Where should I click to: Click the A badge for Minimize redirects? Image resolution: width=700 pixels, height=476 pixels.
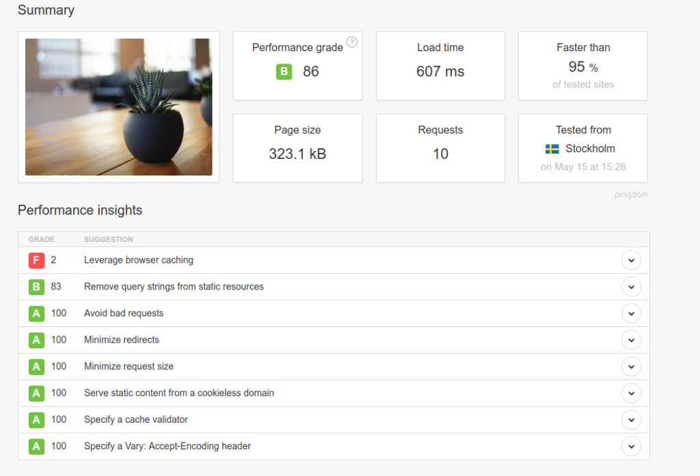(x=36, y=339)
